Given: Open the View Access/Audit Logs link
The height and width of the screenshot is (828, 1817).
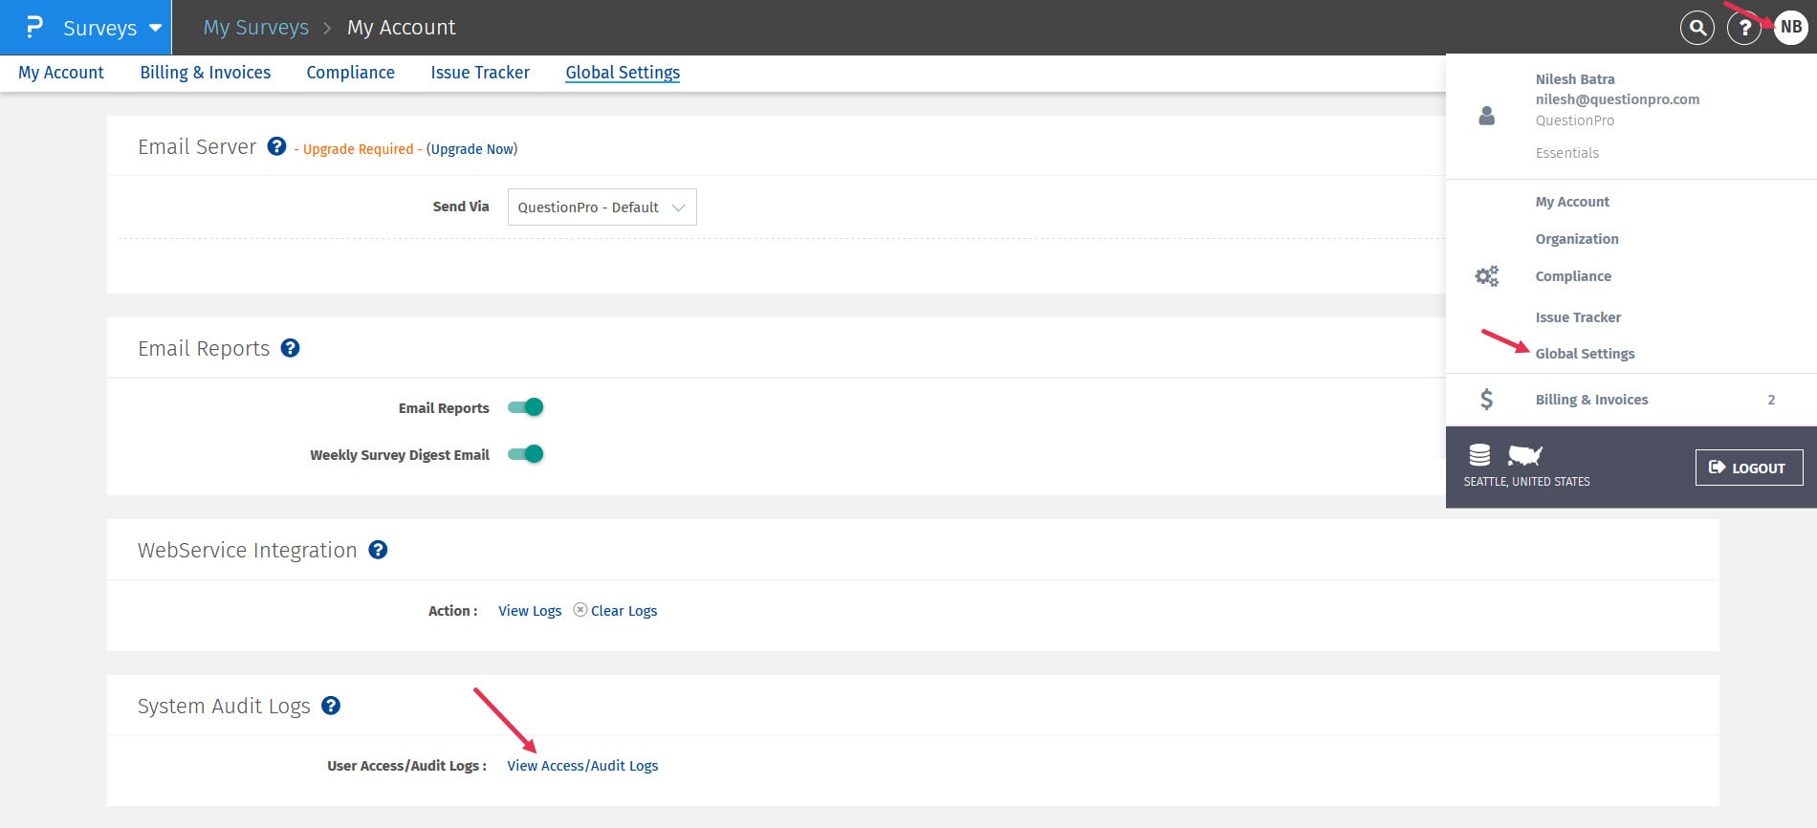Looking at the screenshot, I should tap(582, 766).
